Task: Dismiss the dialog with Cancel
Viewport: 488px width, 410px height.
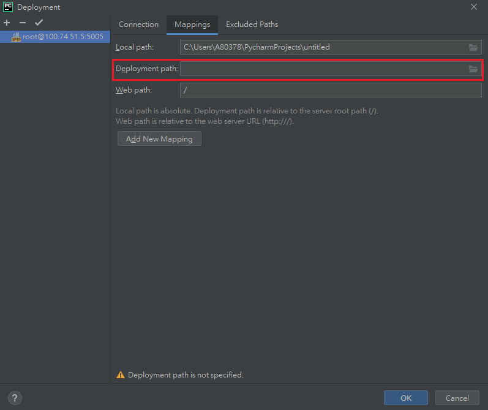Action: tap(457, 398)
